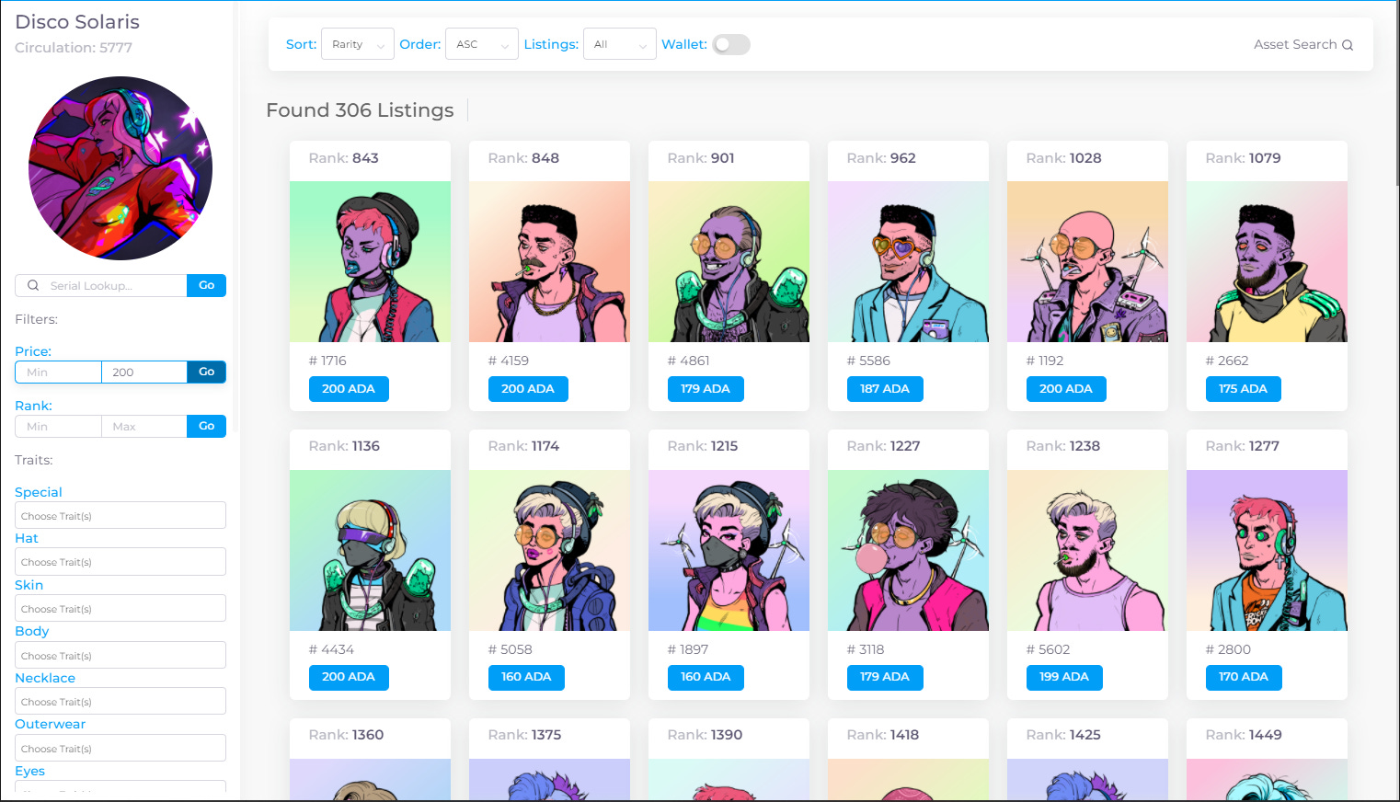Open the Rank 1079 NFT image
The height and width of the screenshot is (802, 1400).
coord(1267,261)
